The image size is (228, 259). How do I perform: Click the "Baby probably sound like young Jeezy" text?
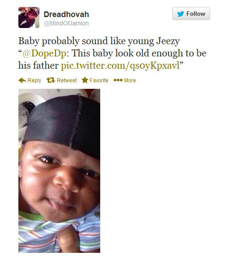99,41
